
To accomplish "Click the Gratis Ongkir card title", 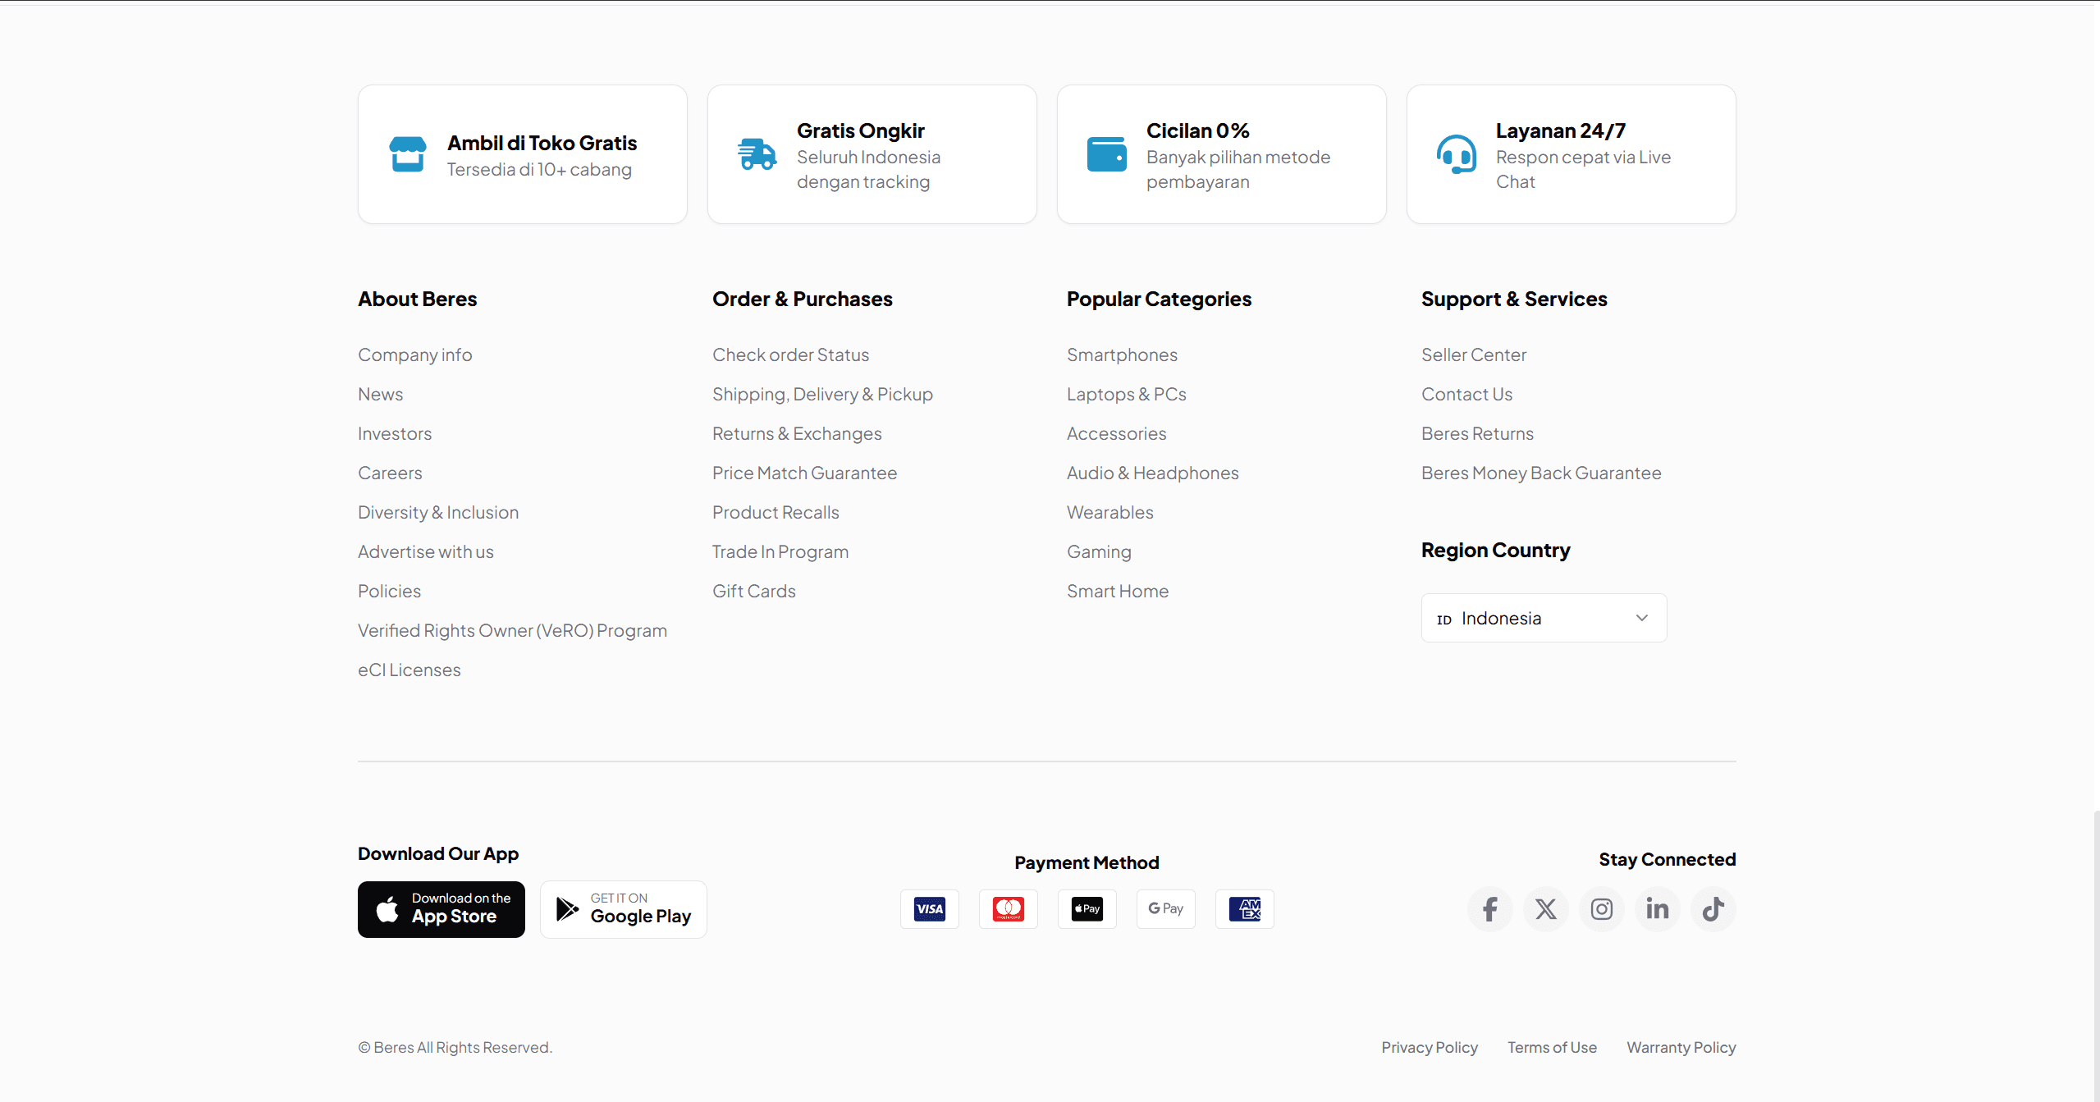I will coord(861,131).
